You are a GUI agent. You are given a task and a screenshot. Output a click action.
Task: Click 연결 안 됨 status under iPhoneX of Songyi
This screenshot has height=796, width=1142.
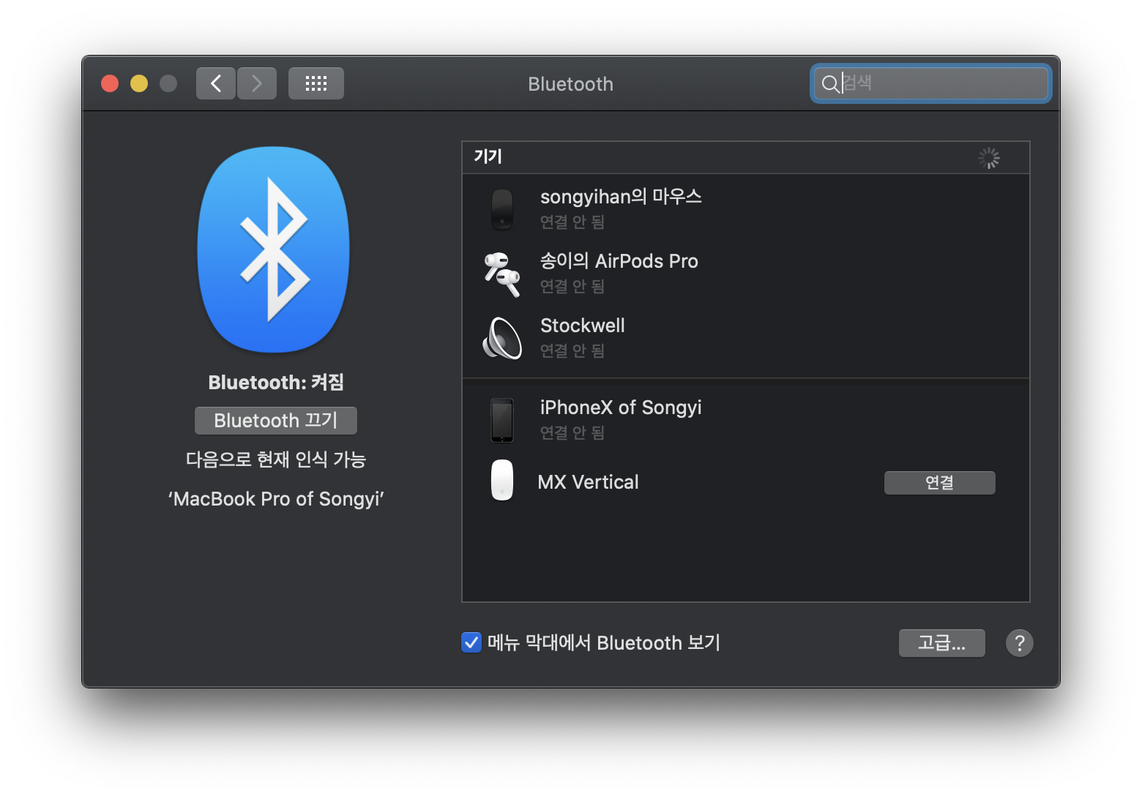pyautogui.click(x=572, y=432)
